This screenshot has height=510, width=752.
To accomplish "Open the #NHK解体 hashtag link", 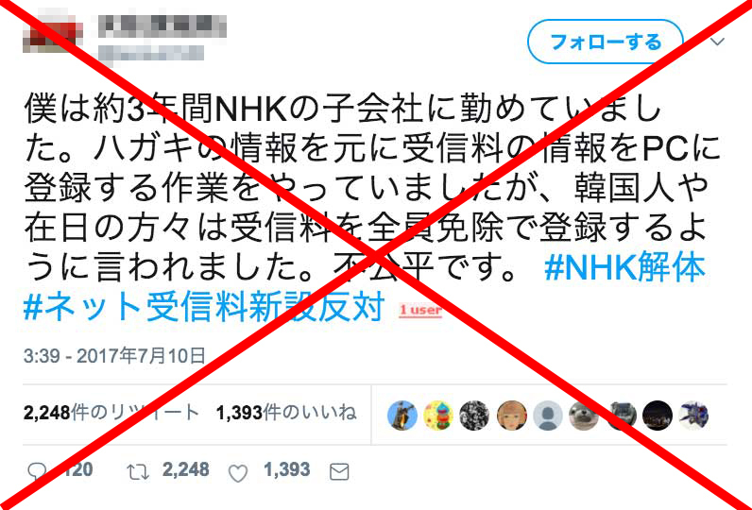I will coord(624,268).
